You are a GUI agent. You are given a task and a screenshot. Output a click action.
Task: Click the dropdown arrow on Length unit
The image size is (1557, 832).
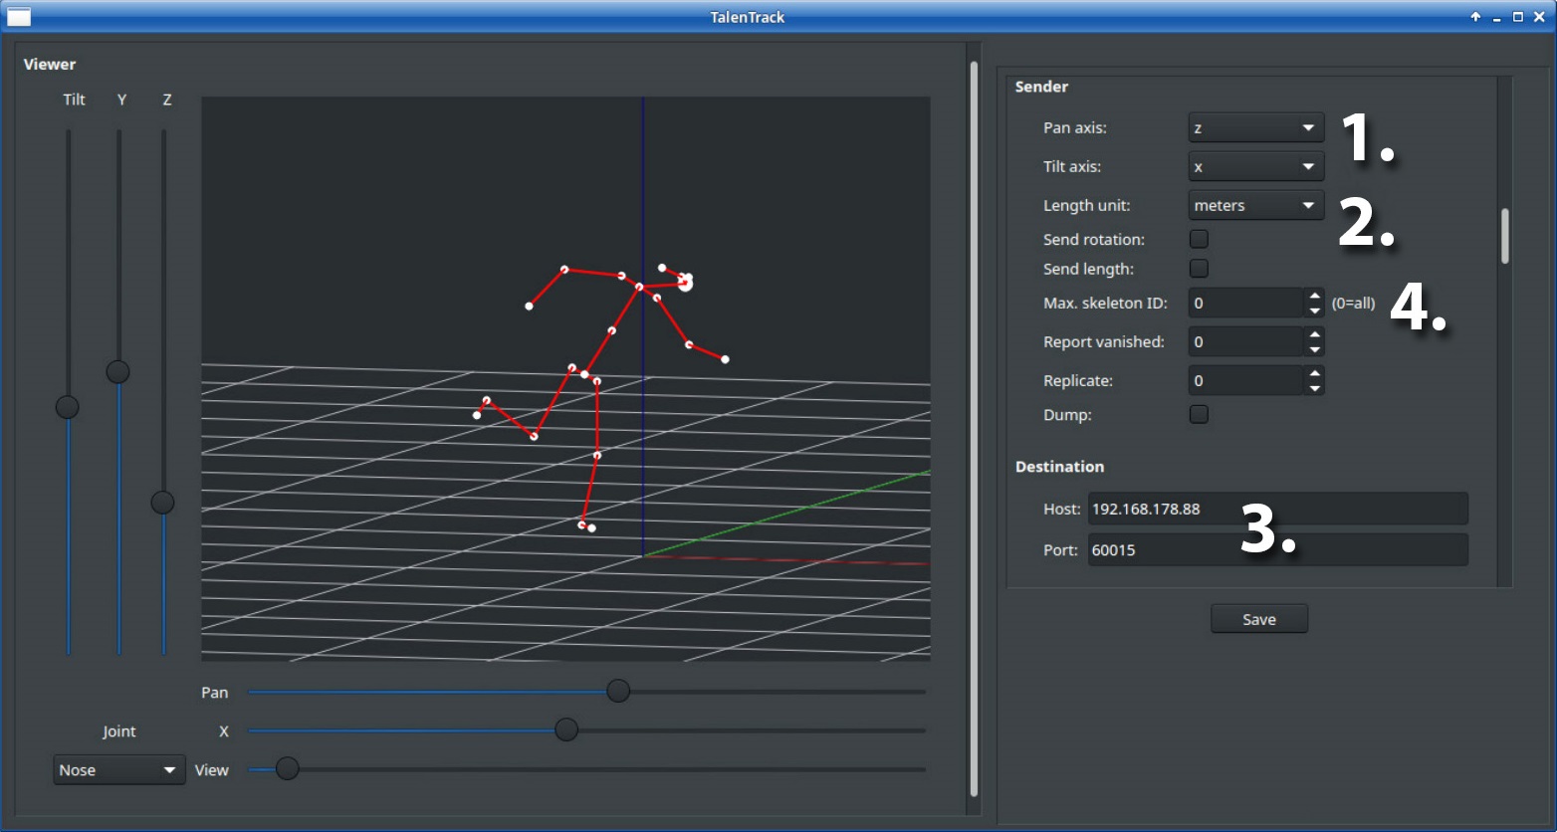tap(1307, 205)
